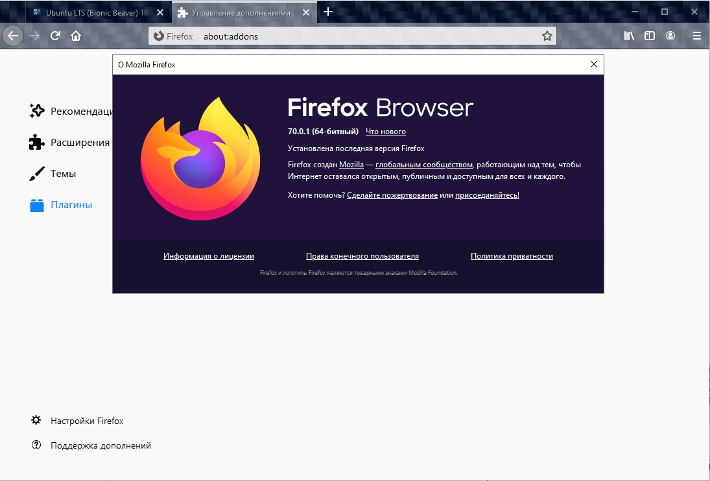710x481 pixels.
Task: Open Поддержка дополнений link
Action: point(101,446)
